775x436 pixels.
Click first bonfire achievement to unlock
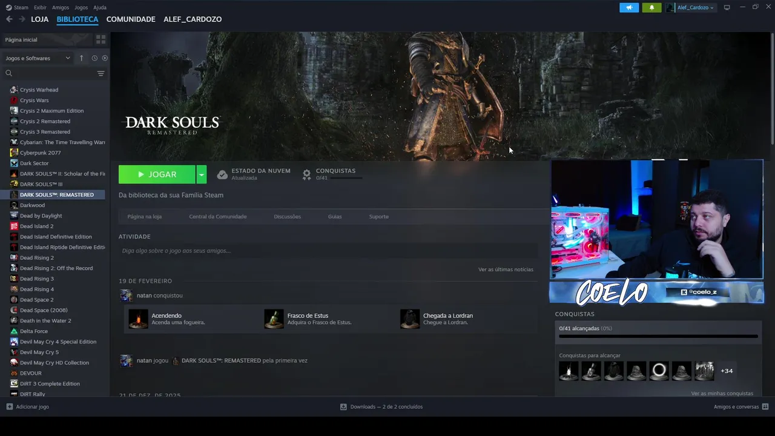click(569, 371)
